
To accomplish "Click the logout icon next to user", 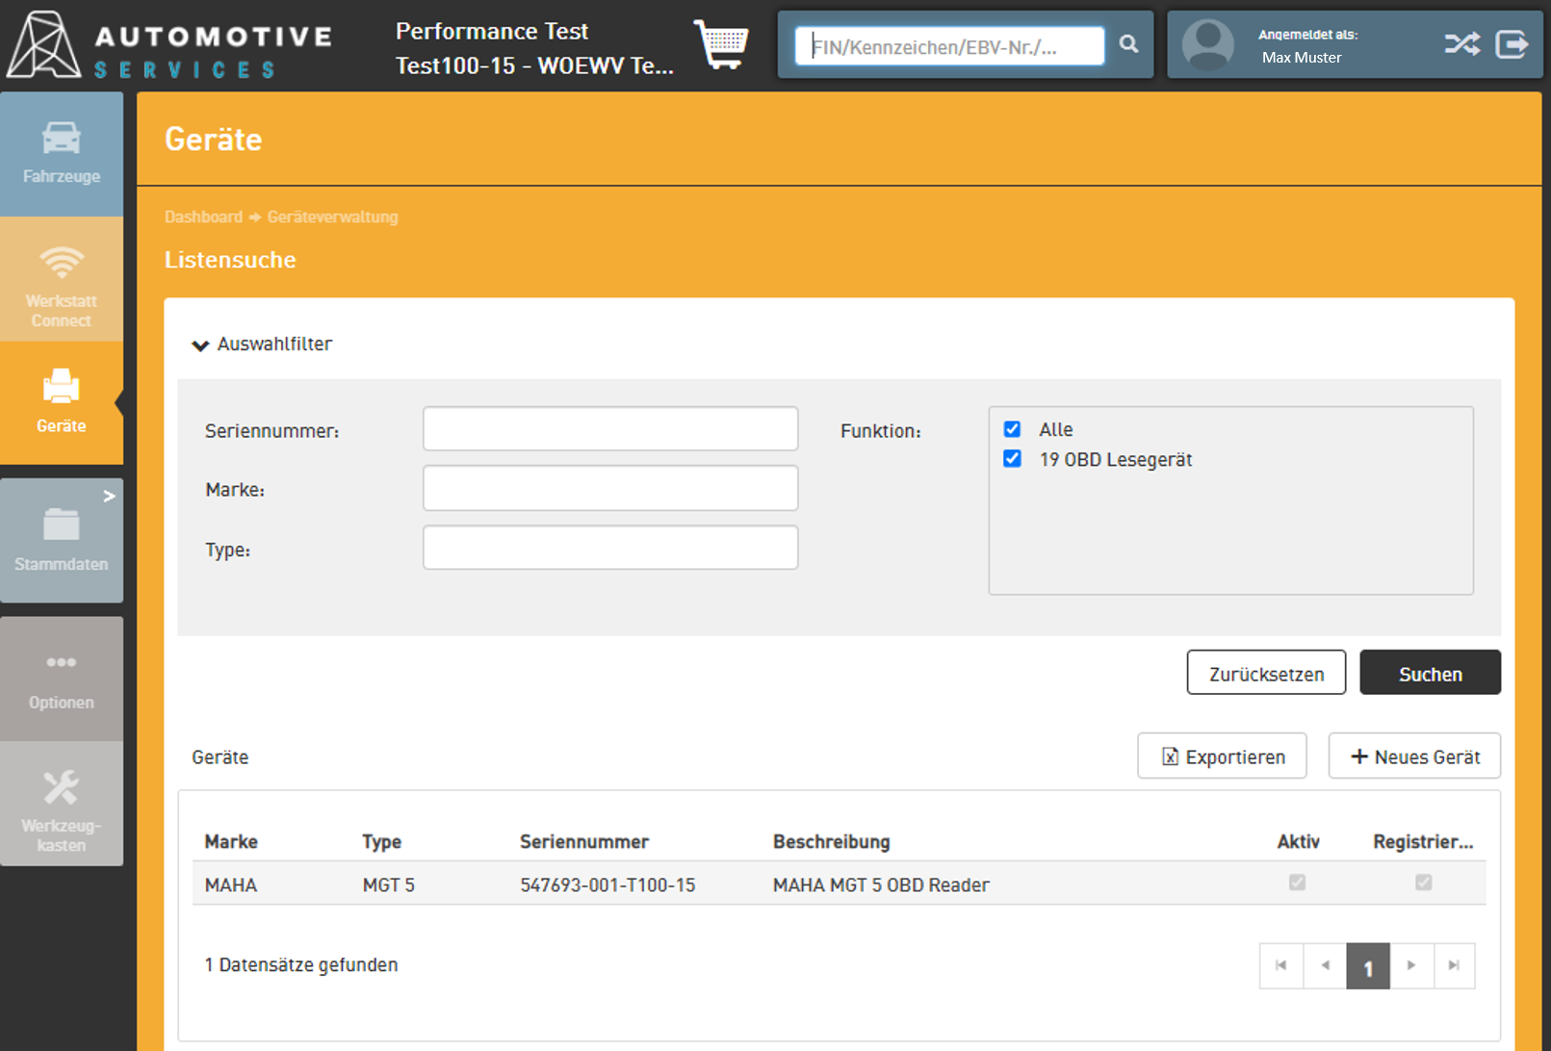I will tap(1512, 44).
